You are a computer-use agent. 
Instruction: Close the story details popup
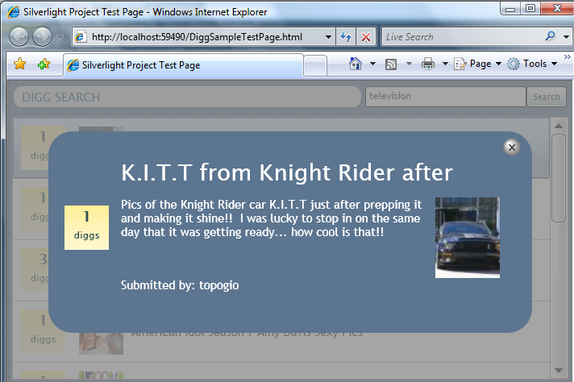coord(512,147)
